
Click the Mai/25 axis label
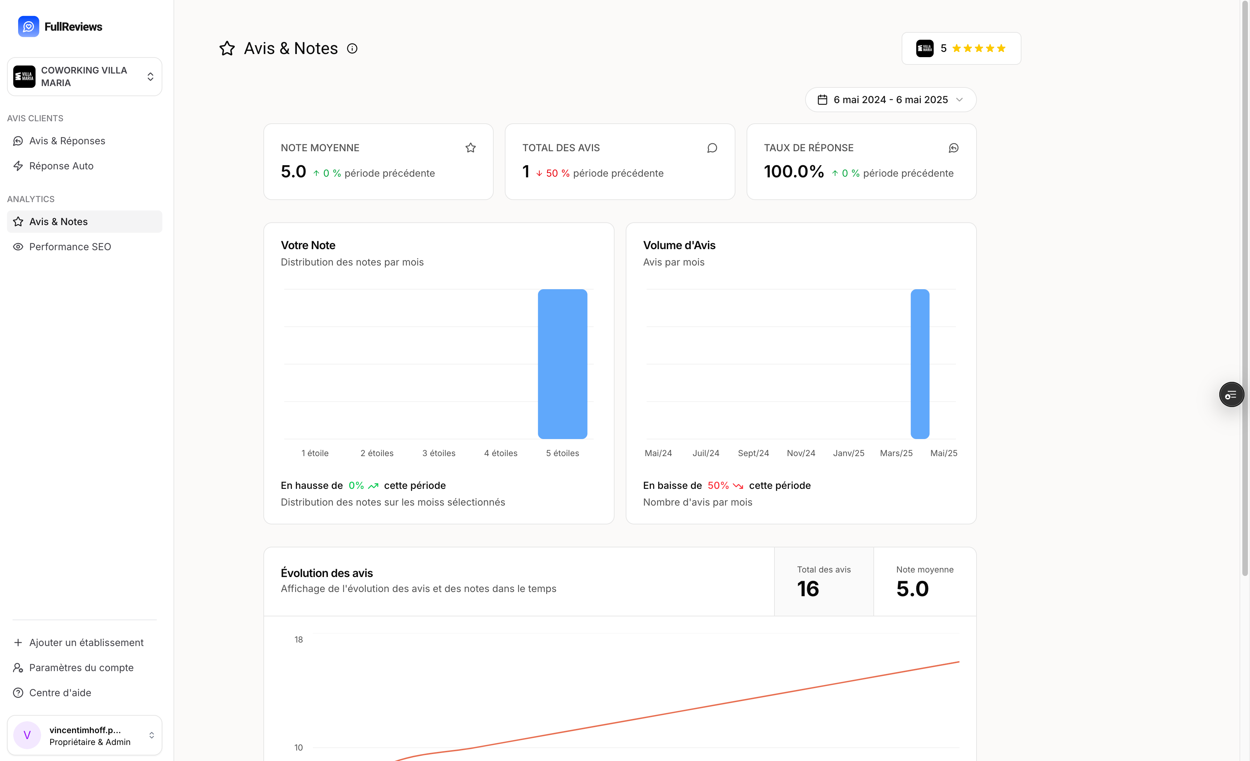(943, 453)
